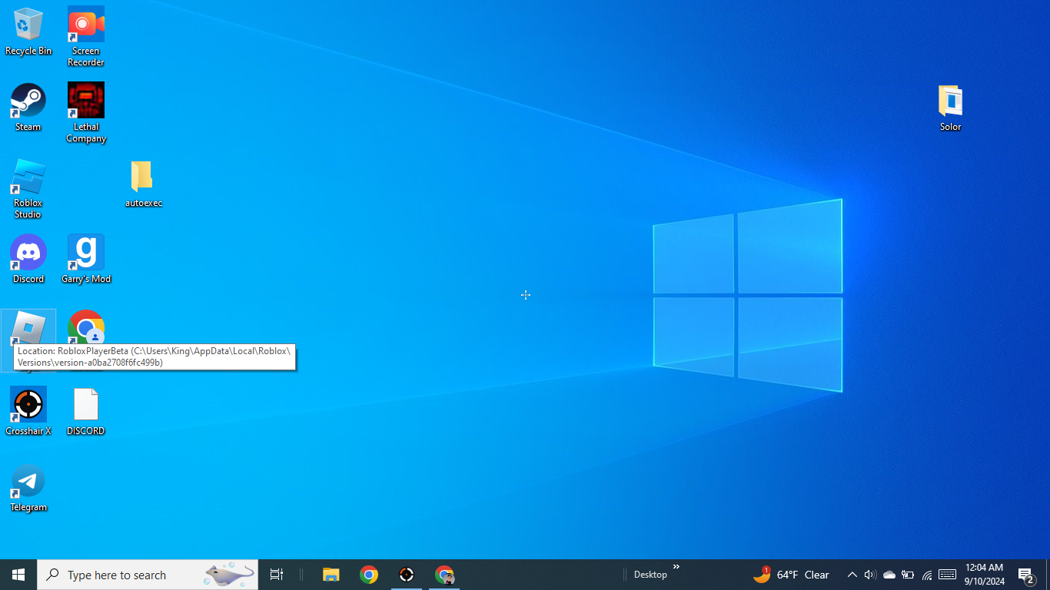This screenshot has width=1050, height=590.
Task: Select the Discord app shortcut icon
Action: point(28,260)
